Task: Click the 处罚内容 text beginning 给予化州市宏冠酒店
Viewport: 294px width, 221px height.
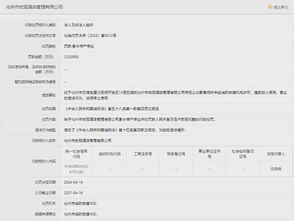Action: click(140, 119)
